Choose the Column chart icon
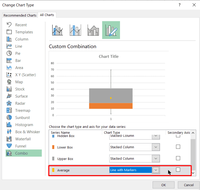 [9, 39]
